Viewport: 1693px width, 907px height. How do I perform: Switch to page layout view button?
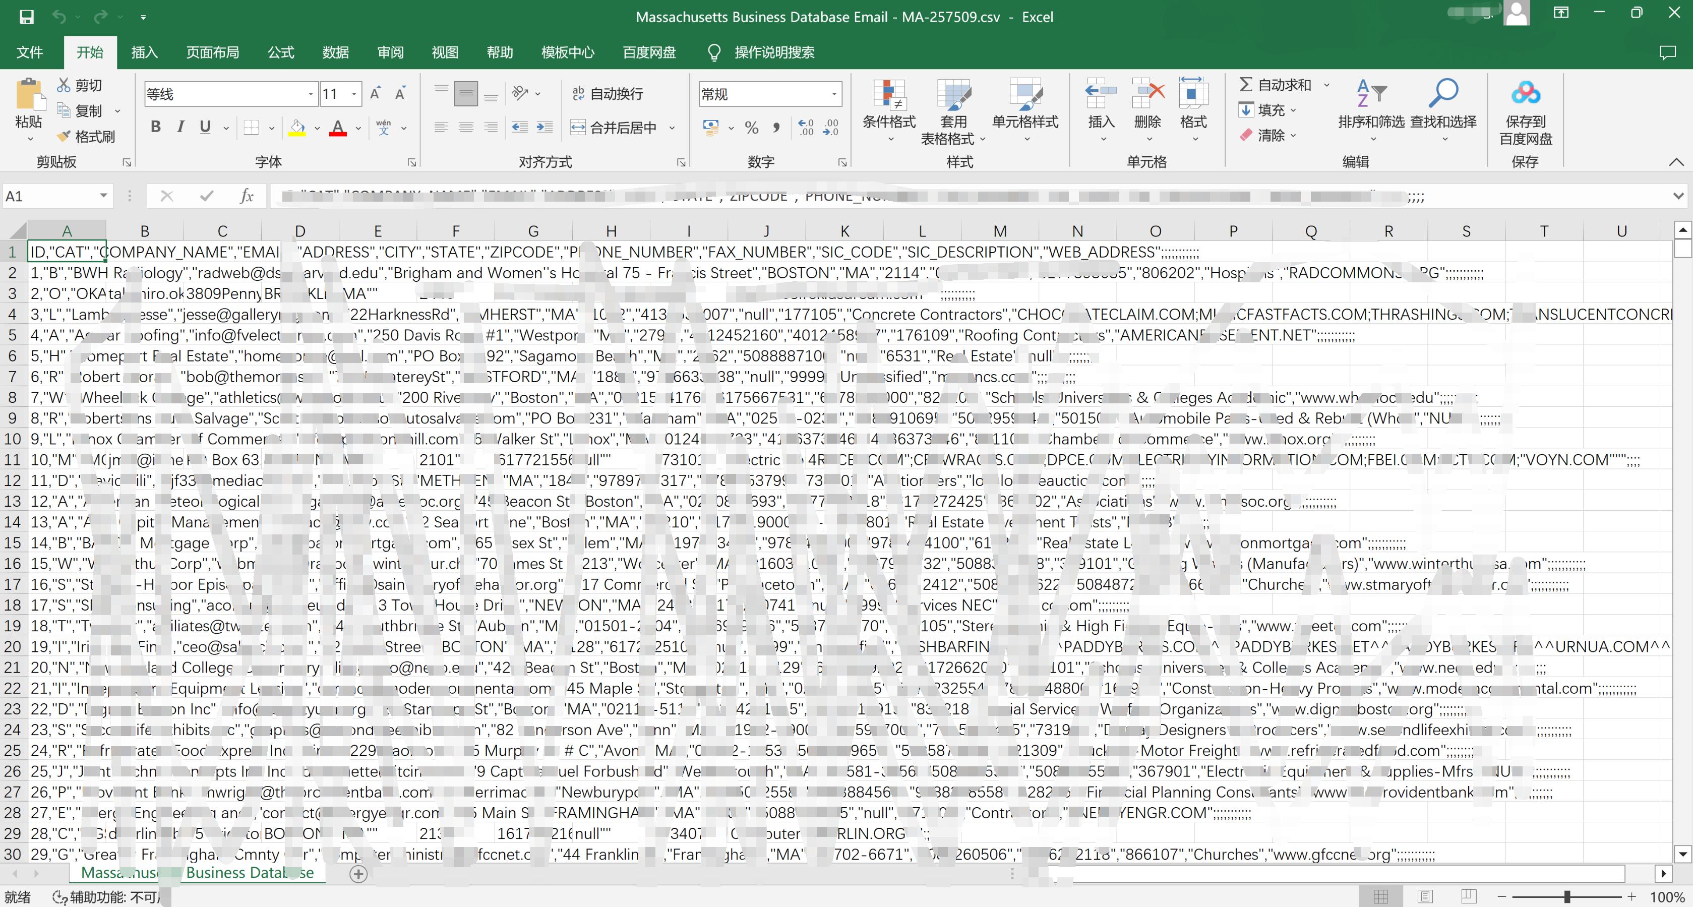tap(1425, 896)
